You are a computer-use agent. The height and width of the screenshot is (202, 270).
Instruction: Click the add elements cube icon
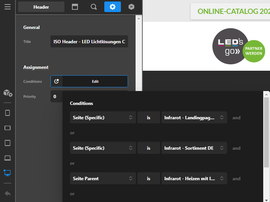tap(8, 93)
